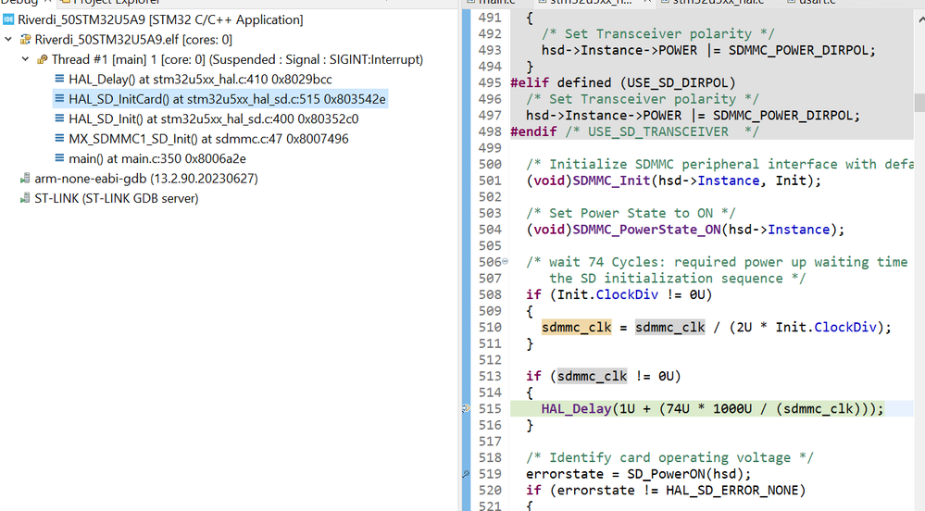Select frame 'MX_SDMMC1_SD_Init() at sdmmc.c:47'
925x511 pixels.
[209, 139]
